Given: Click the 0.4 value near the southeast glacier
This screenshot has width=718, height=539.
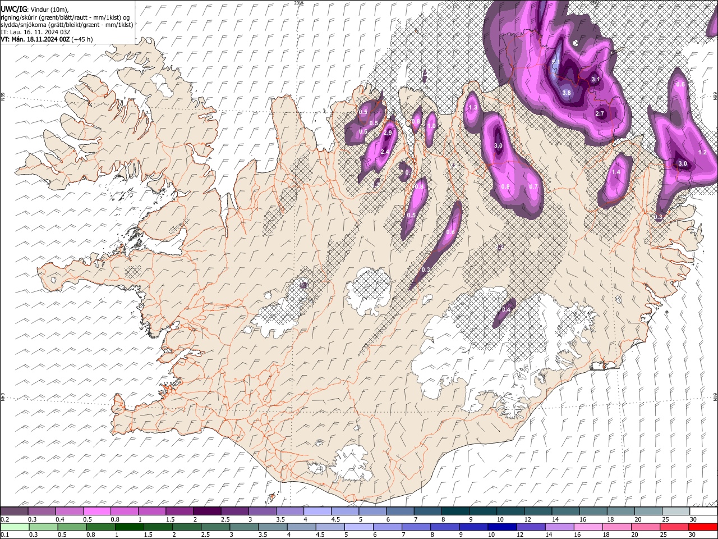Looking at the screenshot, I should [x=506, y=310].
